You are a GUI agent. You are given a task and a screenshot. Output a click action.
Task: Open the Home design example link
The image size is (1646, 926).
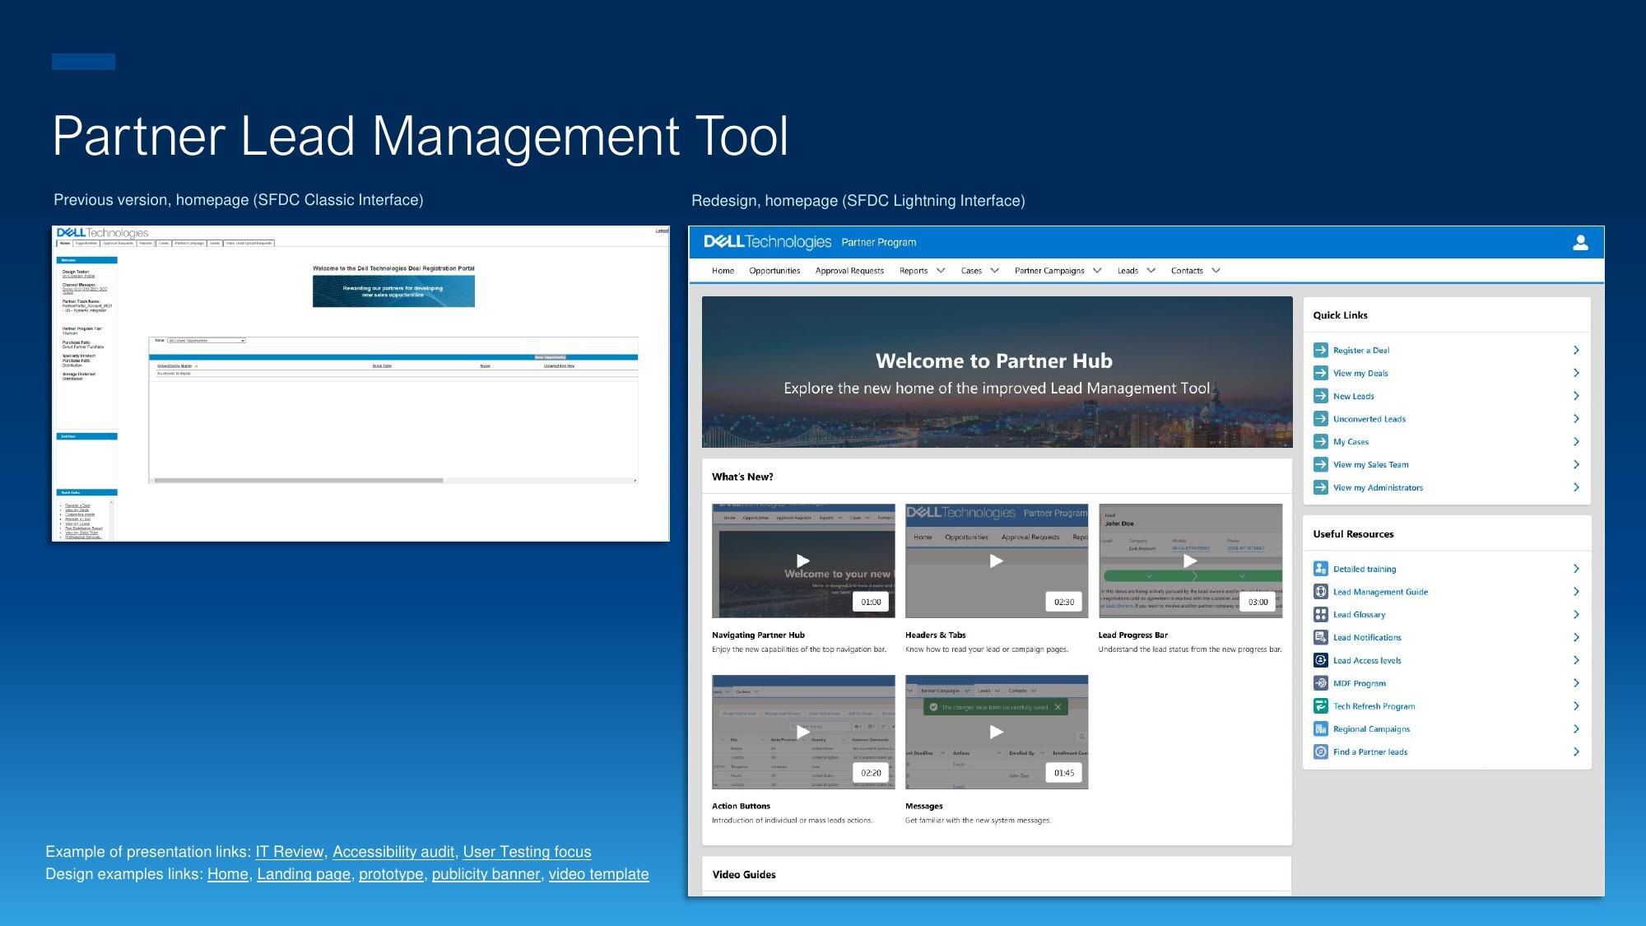228,874
